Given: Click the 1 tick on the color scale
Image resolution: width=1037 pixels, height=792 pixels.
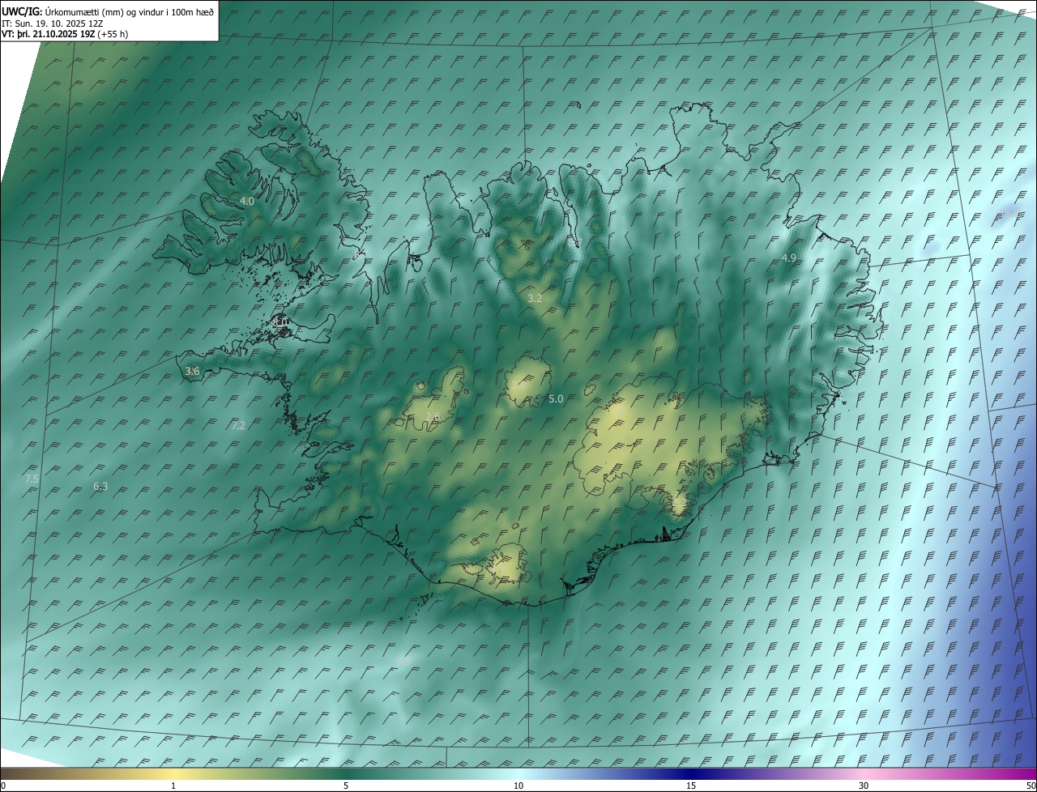Looking at the screenshot, I should pos(173,786).
